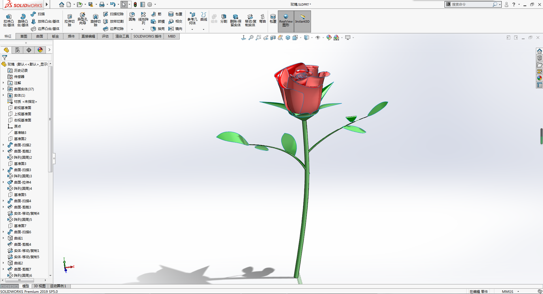Image resolution: width=543 pixels, height=294 pixels.
Task: Expand the 曲面-扫描2 feature
Action: pyautogui.click(x=3, y=145)
